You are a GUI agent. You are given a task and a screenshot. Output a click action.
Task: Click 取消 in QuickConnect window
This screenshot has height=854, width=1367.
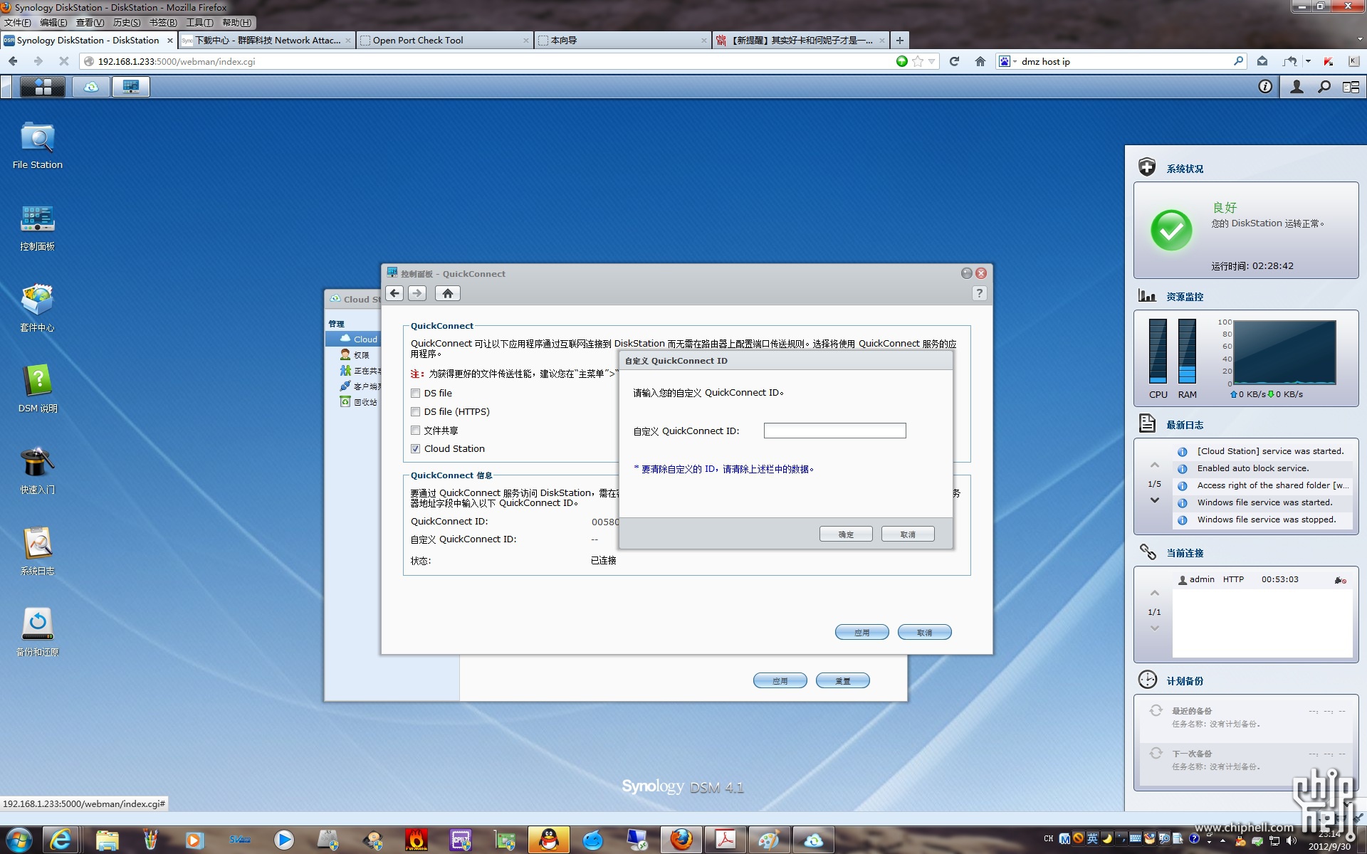tap(925, 633)
